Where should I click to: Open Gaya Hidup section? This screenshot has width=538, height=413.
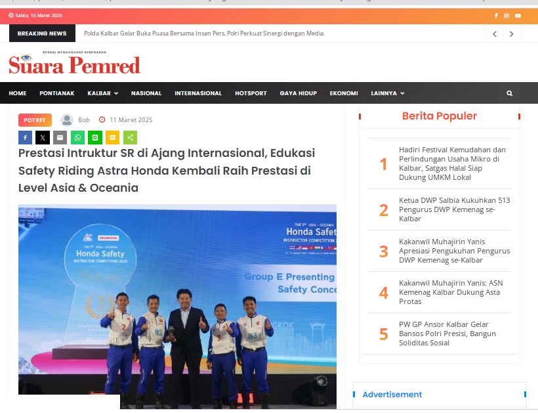click(298, 93)
